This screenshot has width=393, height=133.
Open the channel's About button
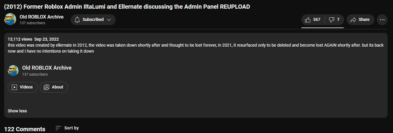click(54, 87)
